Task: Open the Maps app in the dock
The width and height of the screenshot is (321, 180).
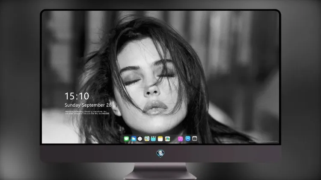Action: (147, 139)
